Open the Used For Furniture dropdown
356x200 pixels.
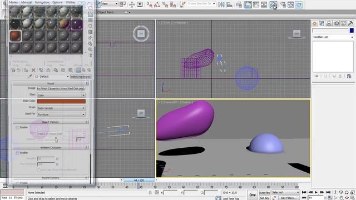coord(61,114)
